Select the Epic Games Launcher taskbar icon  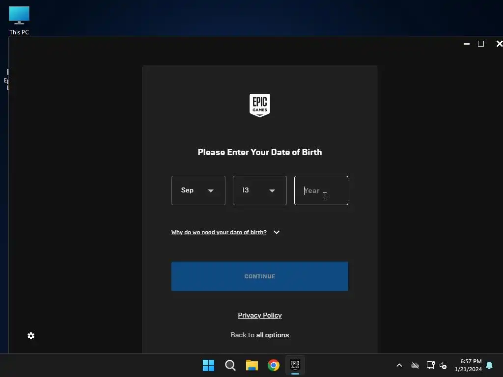click(295, 365)
